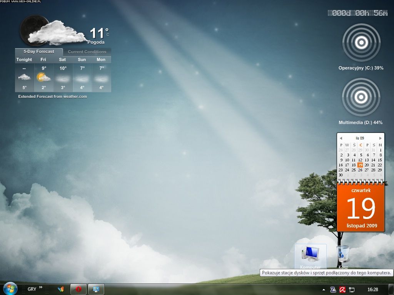Image resolution: width=394 pixels, height=295 pixels.
Task: Click the Avira umbrella tray icon
Action: (342, 290)
